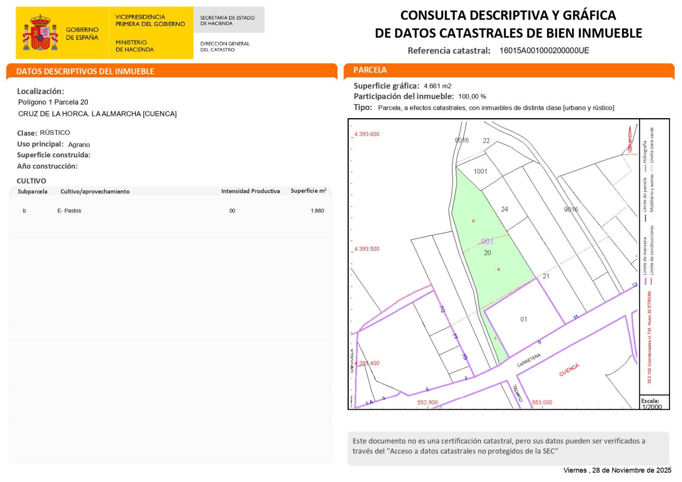Click the parcel 20 number on map
The height and width of the screenshot is (482, 682).
point(488,253)
